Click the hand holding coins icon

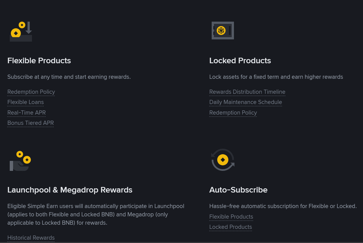tap(20, 161)
